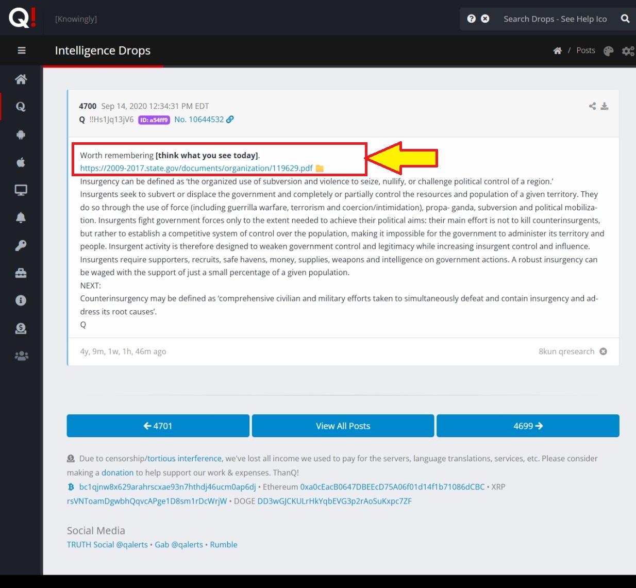Go to post 4701
The width and height of the screenshot is (636, 588).
click(158, 426)
